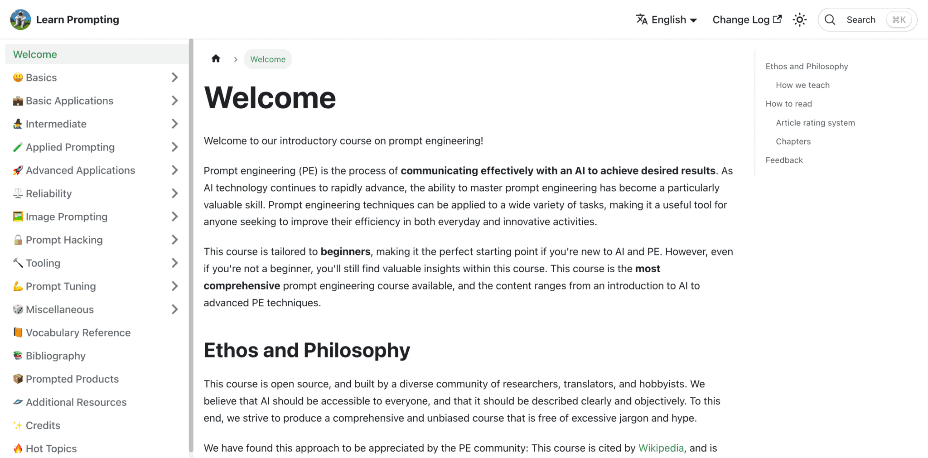928x458 pixels.
Task: Click the language translate icon
Action: [x=641, y=19]
